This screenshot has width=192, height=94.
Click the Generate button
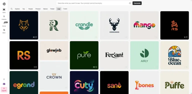click(137, 3)
